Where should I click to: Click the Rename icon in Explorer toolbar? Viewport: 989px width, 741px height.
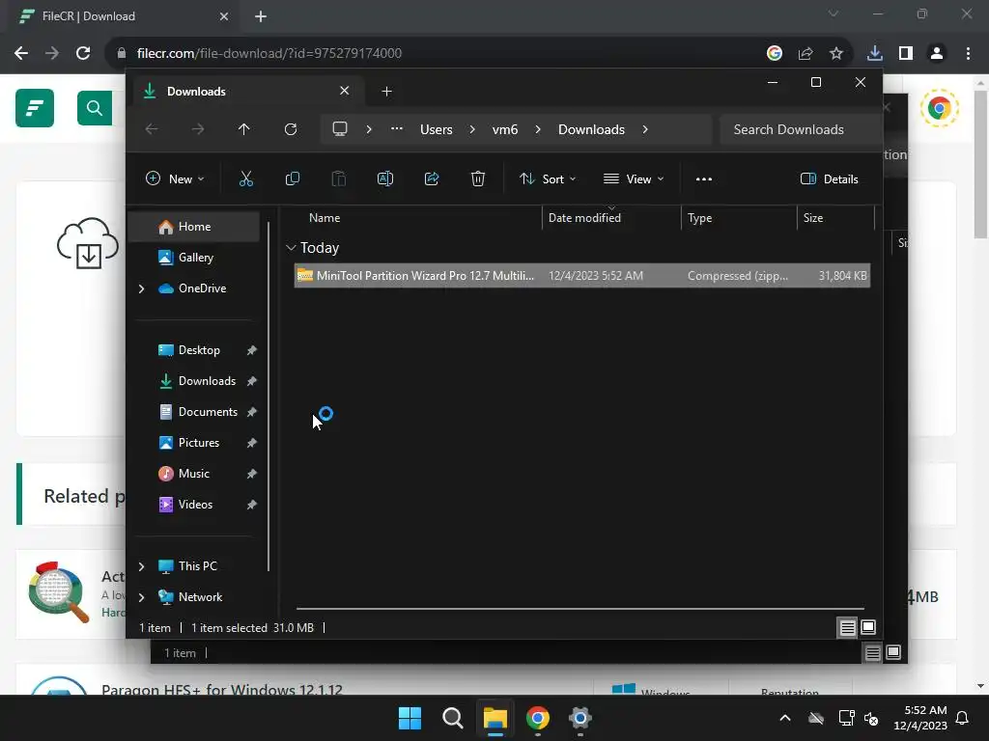point(384,178)
